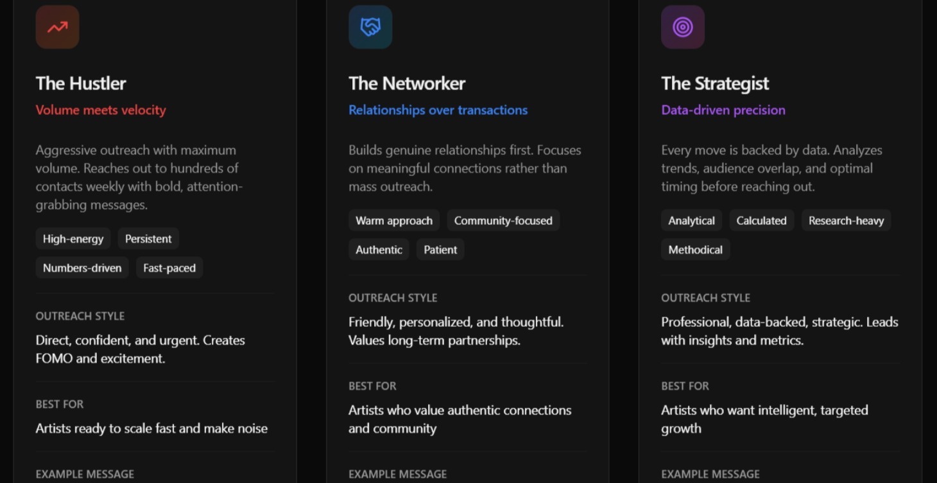This screenshot has height=483, width=937.
Task: Click the Patient tag
Action: coord(440,250)
